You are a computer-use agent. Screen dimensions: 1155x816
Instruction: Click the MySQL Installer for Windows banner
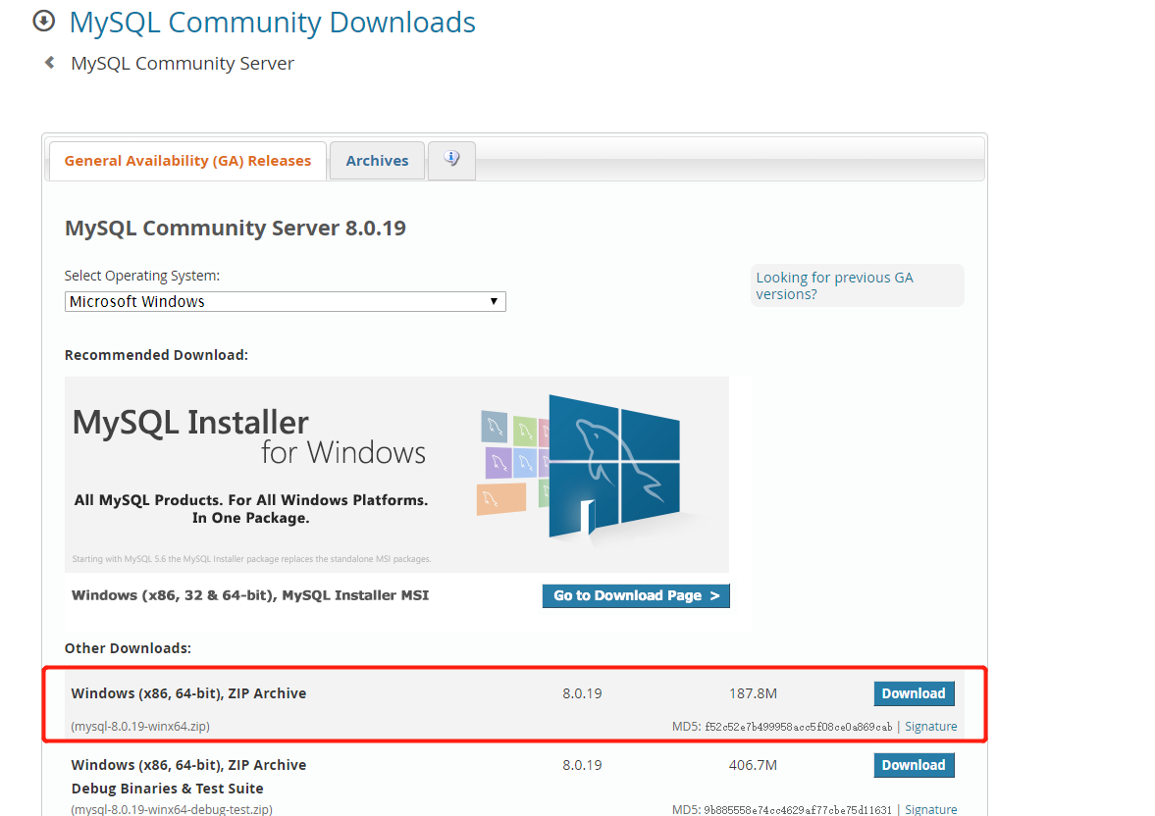pyautogui.click(x=397, y=475)
